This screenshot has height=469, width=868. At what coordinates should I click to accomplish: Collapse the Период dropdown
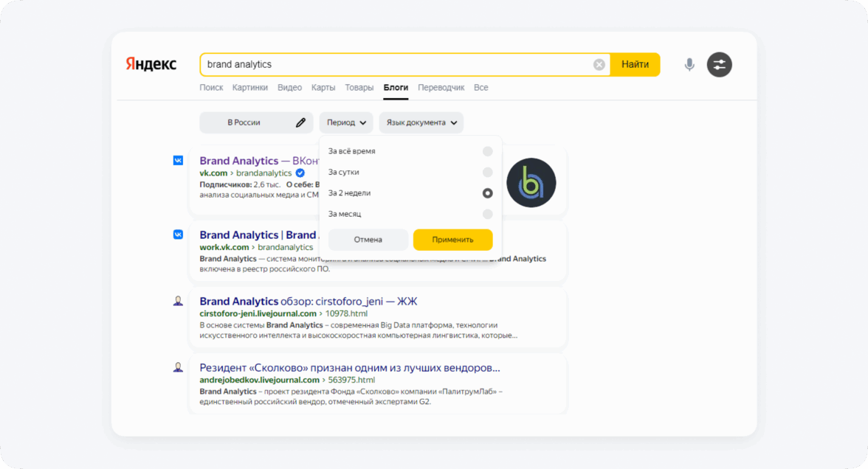[346, 122]
